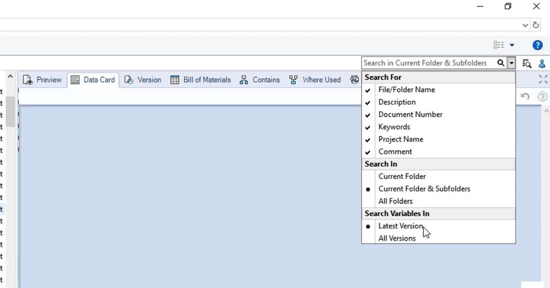Click the view layout list icon
This screenshot has height=288, width=550.
(499, 45)
